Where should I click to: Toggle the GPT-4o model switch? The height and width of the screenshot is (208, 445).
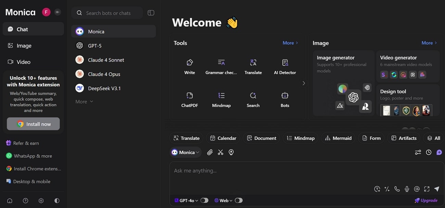coord(204,200)
